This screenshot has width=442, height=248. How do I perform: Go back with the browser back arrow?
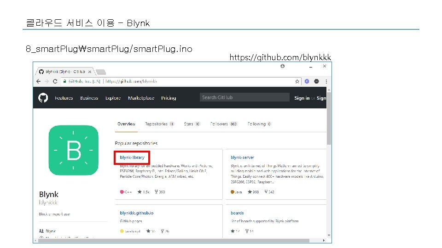(x=38, y=81)
